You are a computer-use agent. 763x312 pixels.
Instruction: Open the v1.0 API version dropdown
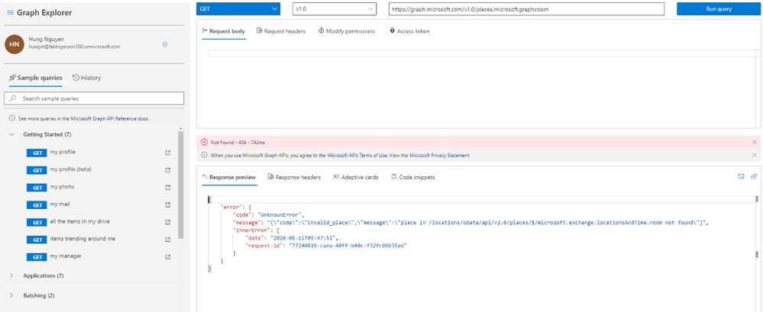pyautogui.click(x=335, y=8)
